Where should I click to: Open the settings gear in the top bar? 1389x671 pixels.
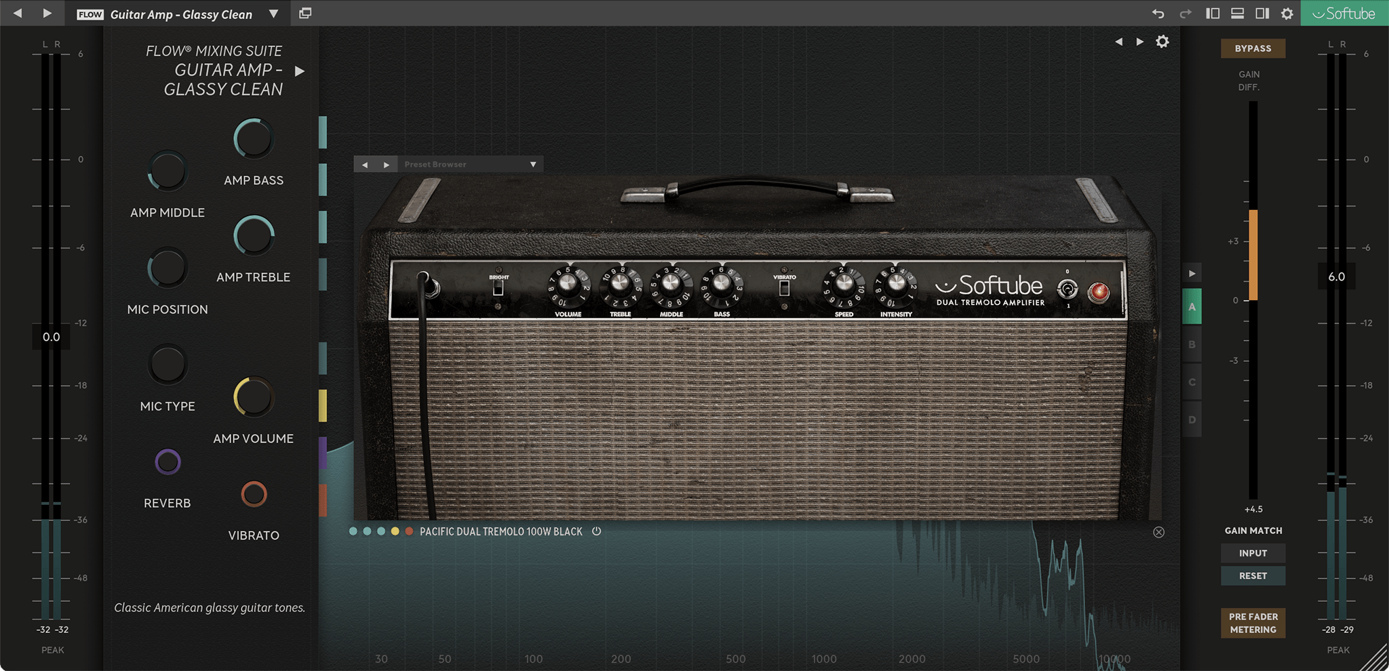point(1287,14)
